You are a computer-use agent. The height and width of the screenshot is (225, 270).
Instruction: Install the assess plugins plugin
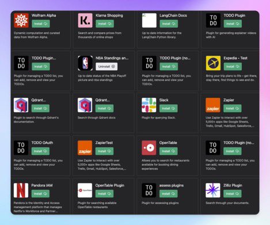coord(168,194)
